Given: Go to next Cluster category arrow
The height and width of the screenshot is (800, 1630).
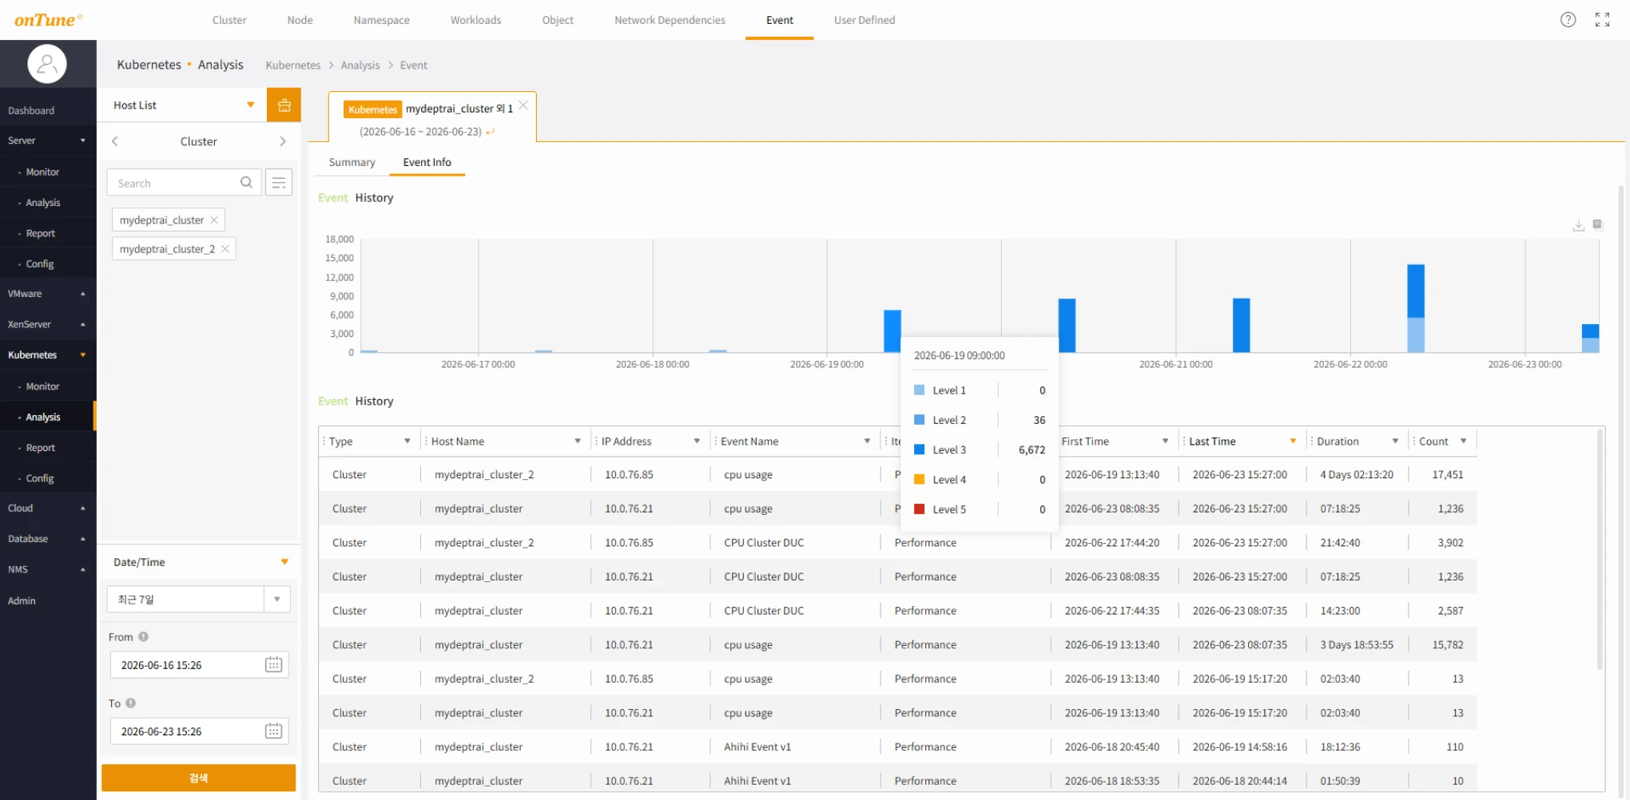Looking at the screenshot, I should (282, 141).
